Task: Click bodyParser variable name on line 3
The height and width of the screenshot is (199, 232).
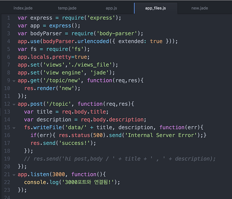Action: click(x=46, y=33)
